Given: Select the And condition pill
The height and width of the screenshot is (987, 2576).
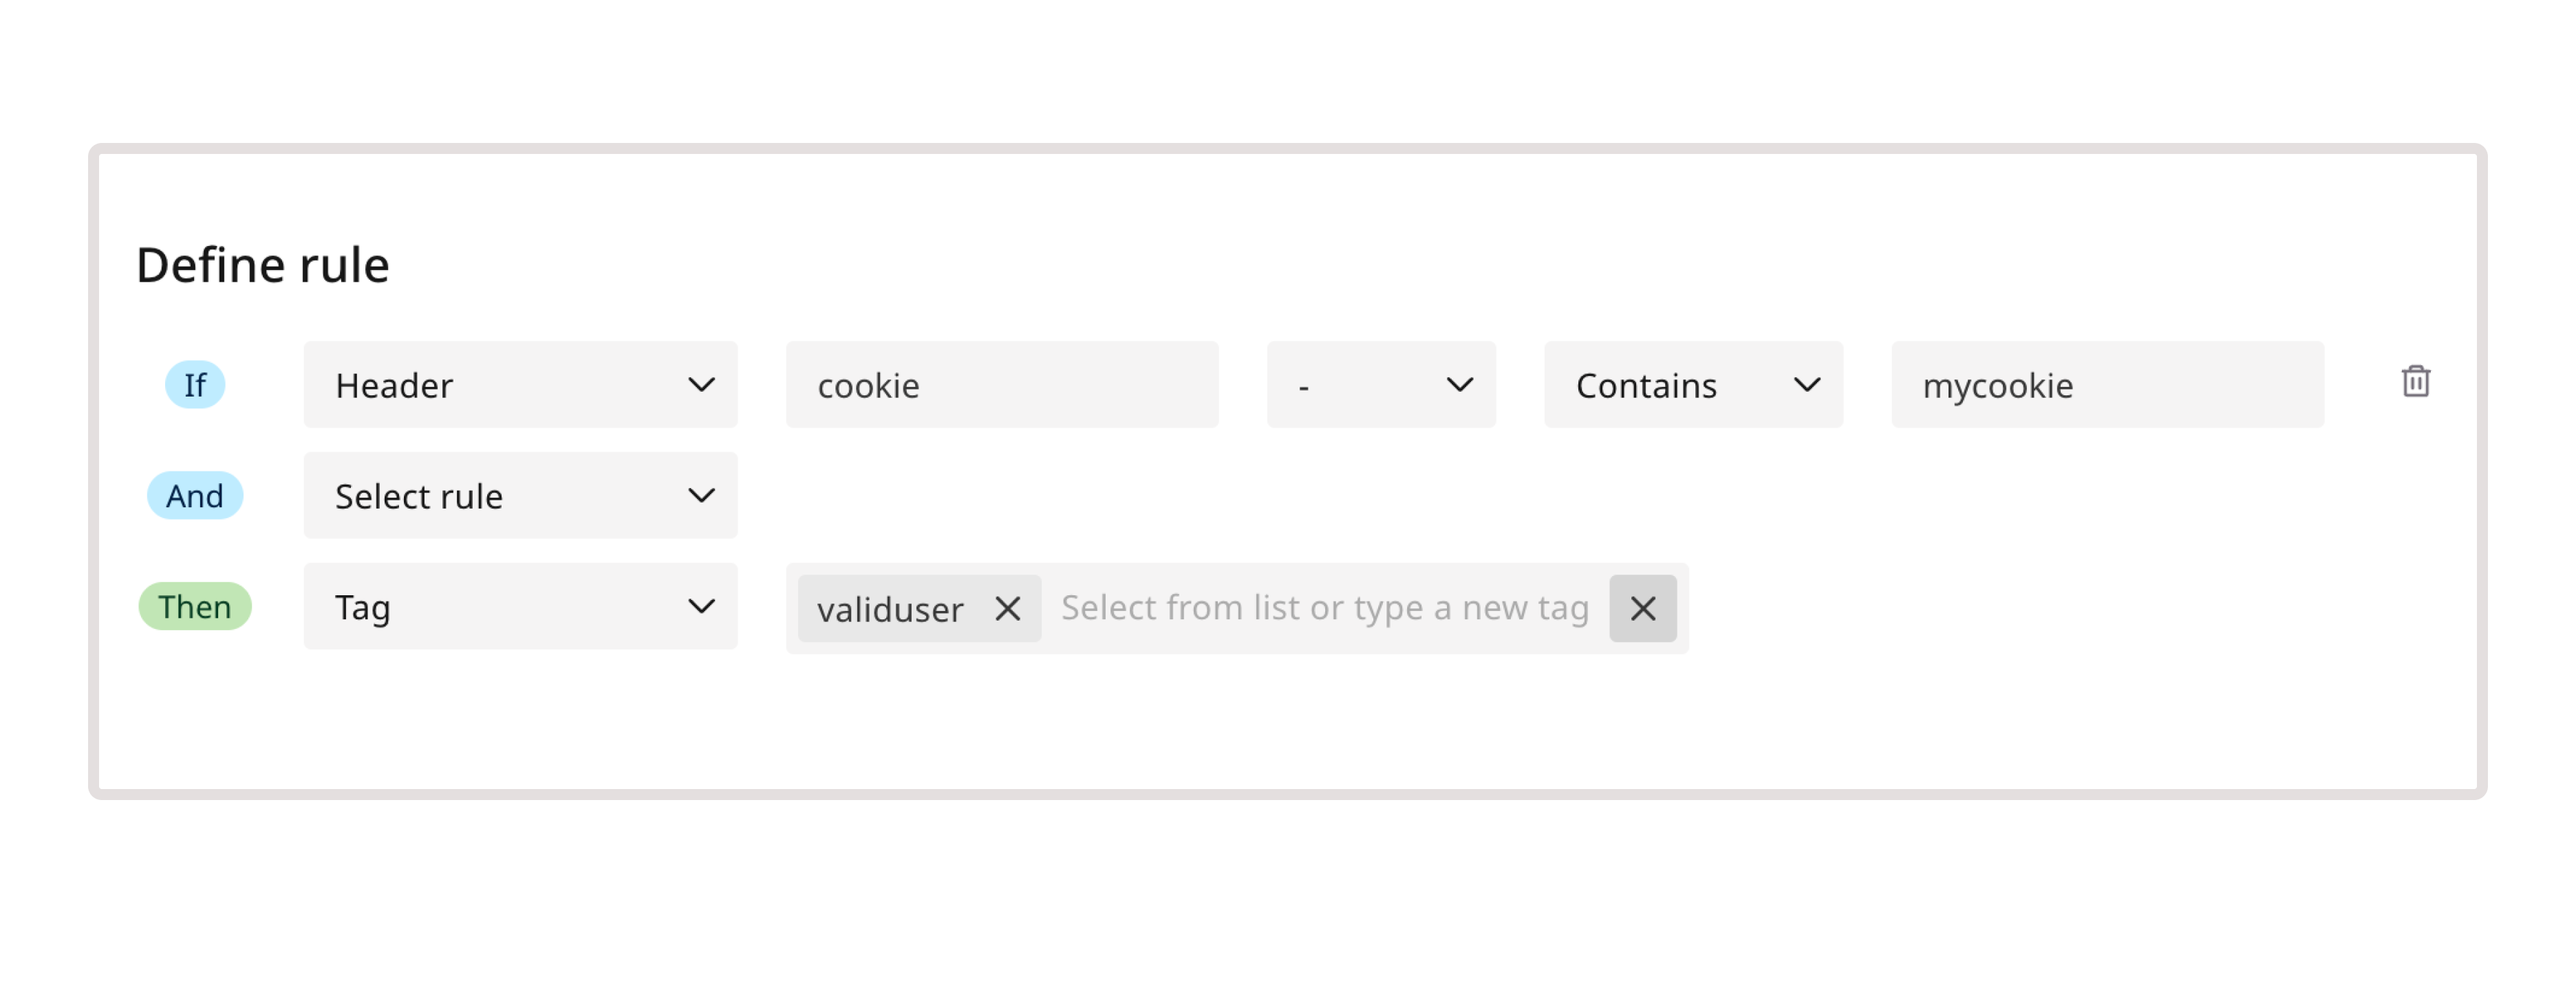Looking at the screenshot, I should click(x=195, y=494).
